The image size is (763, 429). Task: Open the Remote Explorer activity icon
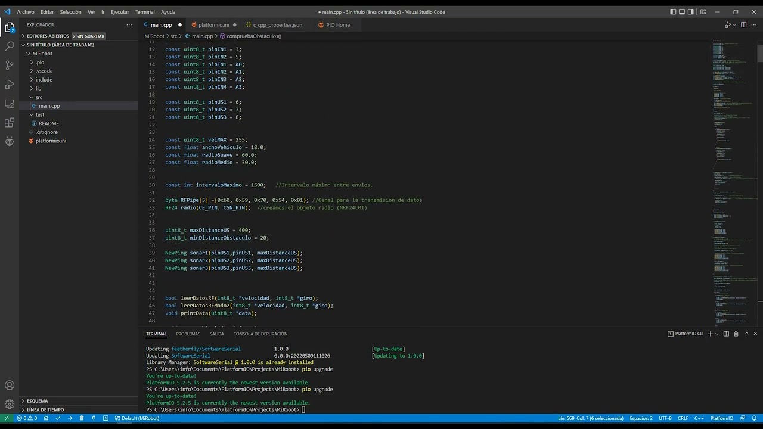(10, 104)
